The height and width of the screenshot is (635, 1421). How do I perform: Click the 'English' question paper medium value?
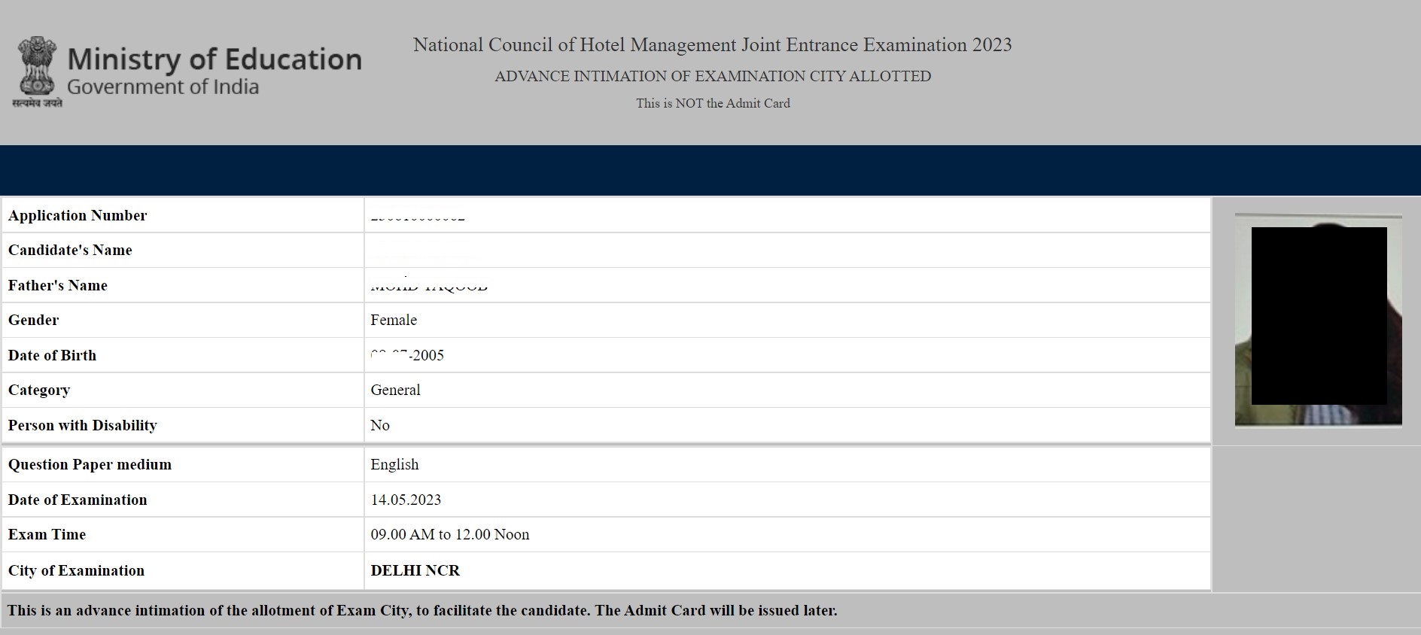pos(394,465)
